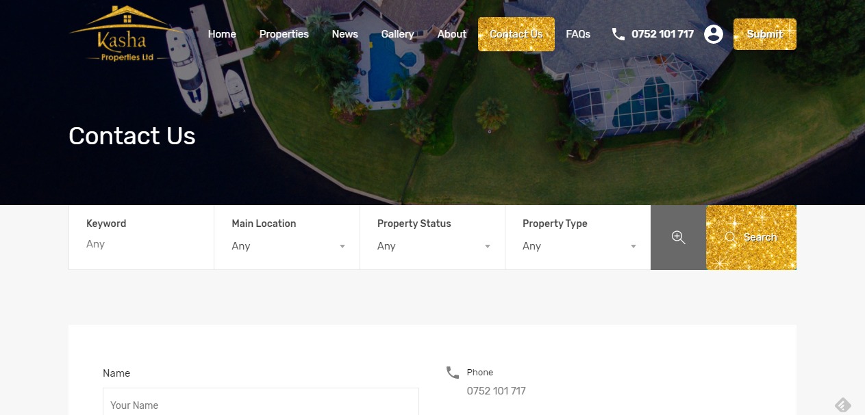Navigate to the News page
Image resolution: width=865 pixels, height=415 pixels.
click(x=344, y=34)
